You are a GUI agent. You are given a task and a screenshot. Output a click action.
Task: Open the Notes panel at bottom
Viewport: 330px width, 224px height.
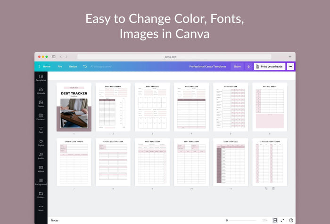click(x=55, y=220)
